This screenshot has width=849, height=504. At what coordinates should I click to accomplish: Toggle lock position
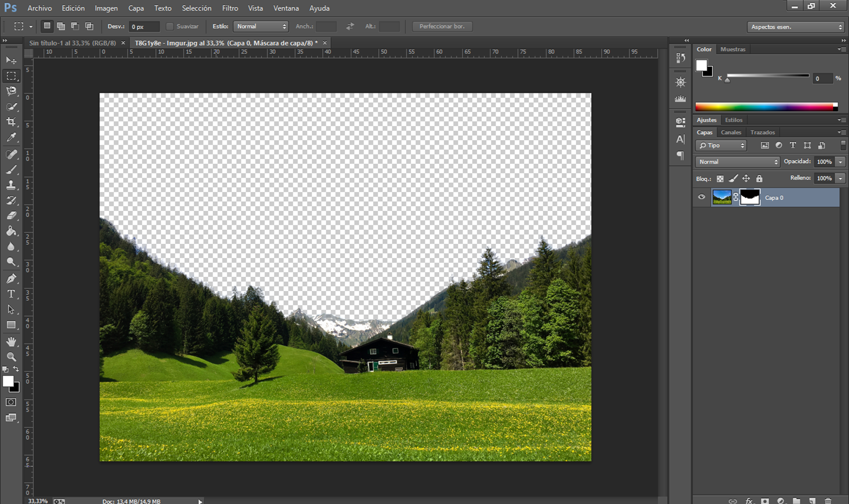[x=746, y=178]
